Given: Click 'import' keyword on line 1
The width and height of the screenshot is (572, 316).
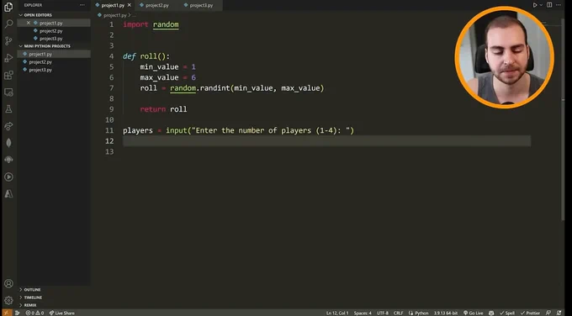Looking at the screenshot, I should (135, 24).
